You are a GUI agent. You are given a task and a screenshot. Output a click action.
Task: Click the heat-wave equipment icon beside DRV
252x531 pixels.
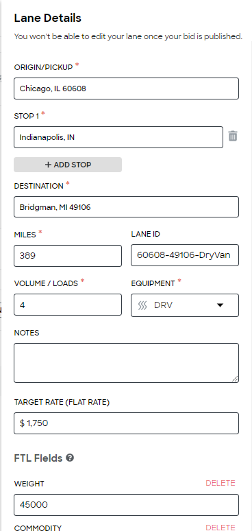[x=142, y=305]
